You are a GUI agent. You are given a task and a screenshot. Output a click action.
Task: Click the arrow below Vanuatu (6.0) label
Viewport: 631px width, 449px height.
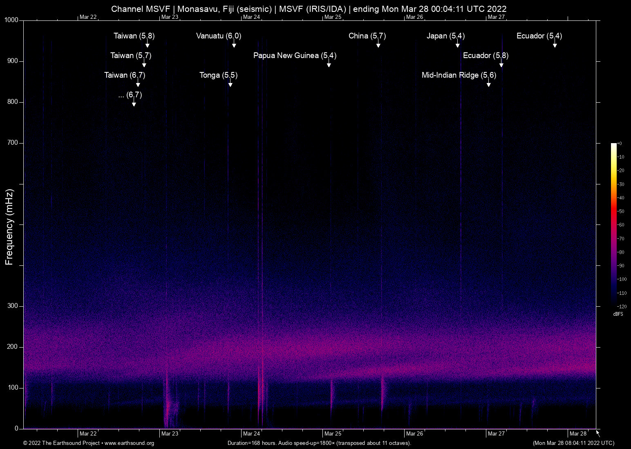(234, 45)
